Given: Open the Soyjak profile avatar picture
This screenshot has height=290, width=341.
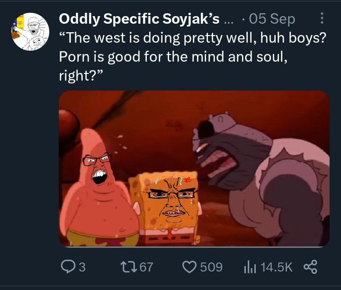Looking at the screenshot, I should (x=30, y=32).
